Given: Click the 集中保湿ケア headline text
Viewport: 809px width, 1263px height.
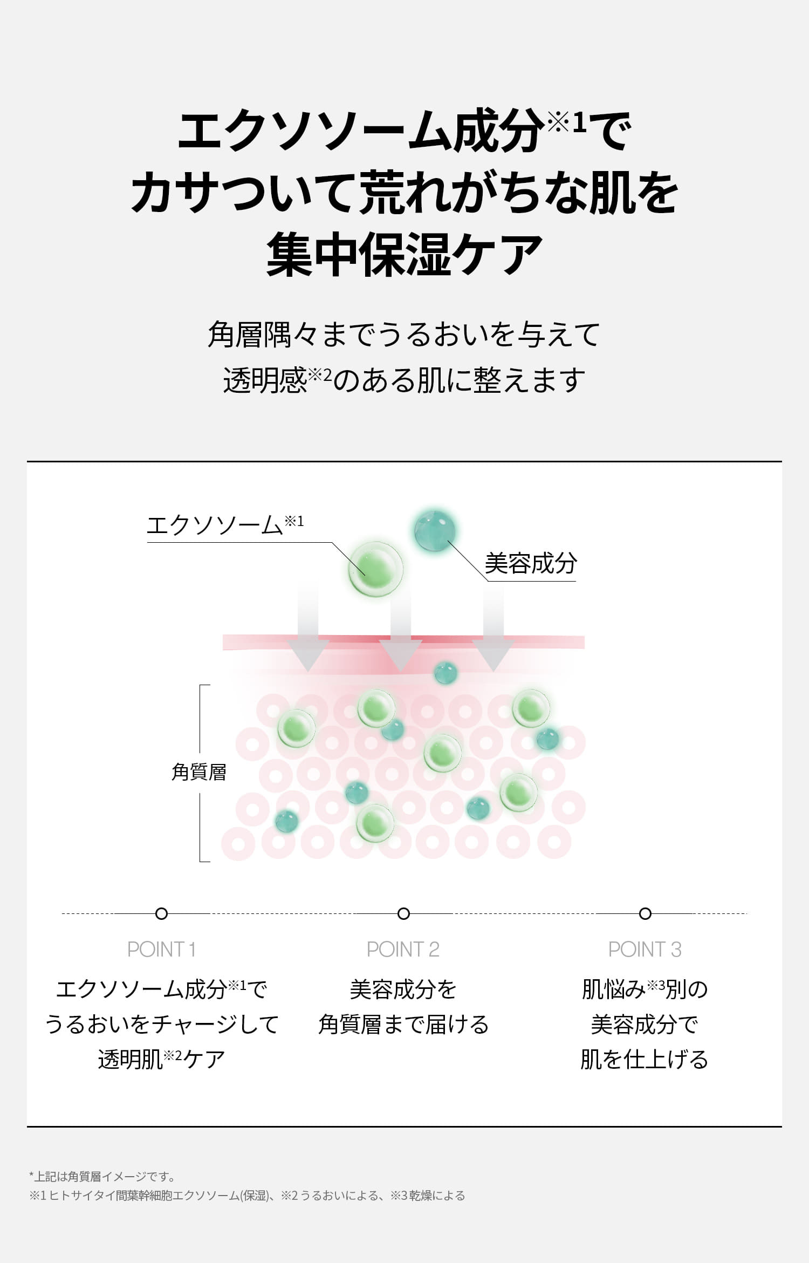Looking at the screenshot, I should [404, 255].
